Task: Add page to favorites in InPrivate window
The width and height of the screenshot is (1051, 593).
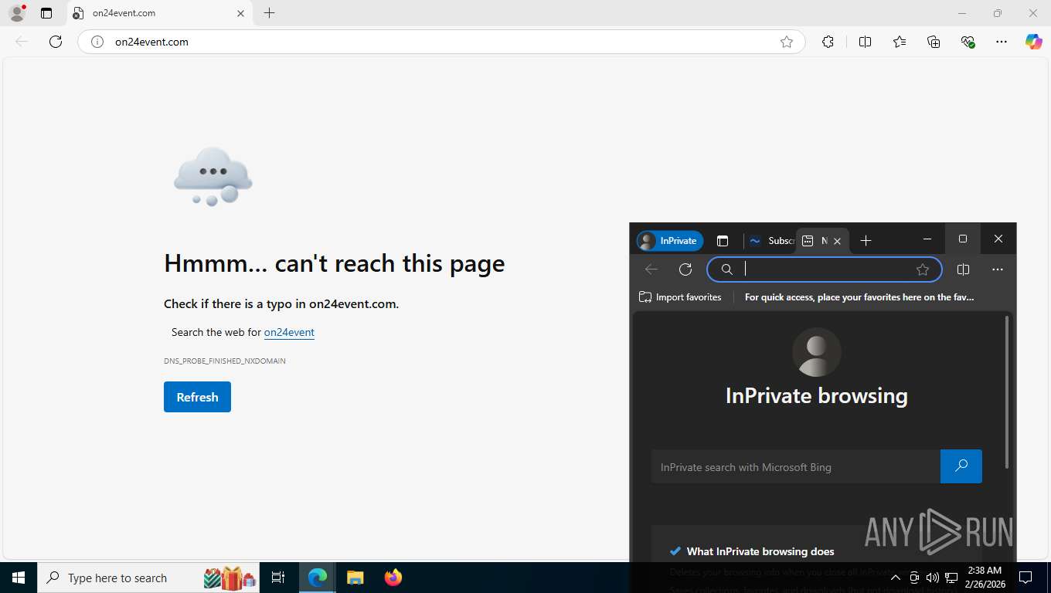Action: [x=923, y=269]
